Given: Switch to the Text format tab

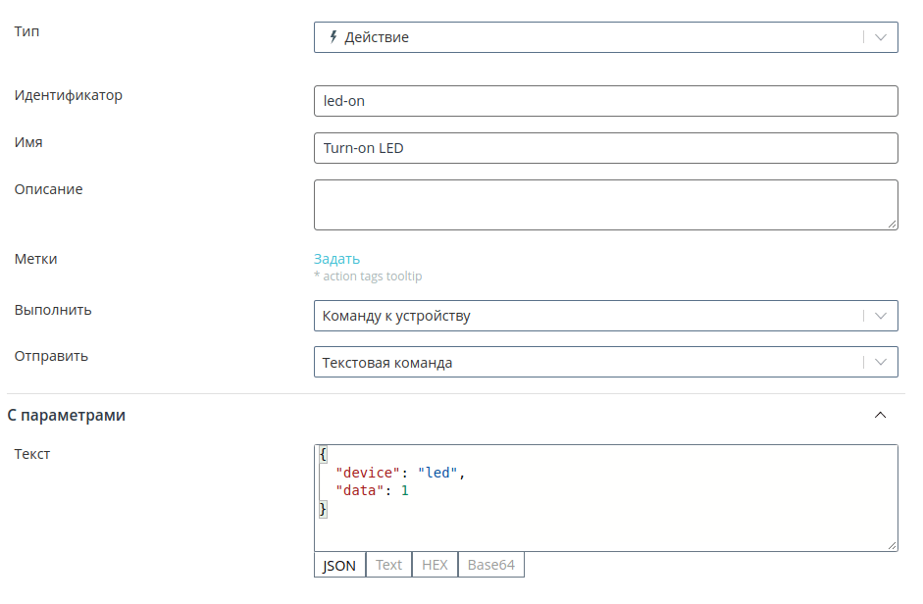Looking at the screenshot, I should tap(388, 565).
